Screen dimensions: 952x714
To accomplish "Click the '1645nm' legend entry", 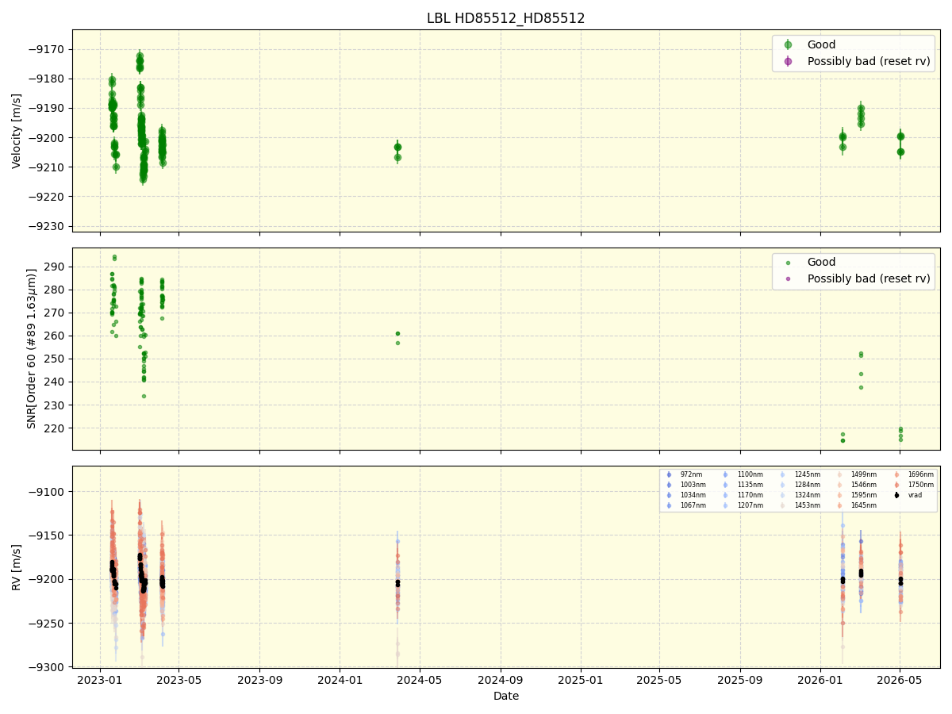I will [x=863, y=505].
